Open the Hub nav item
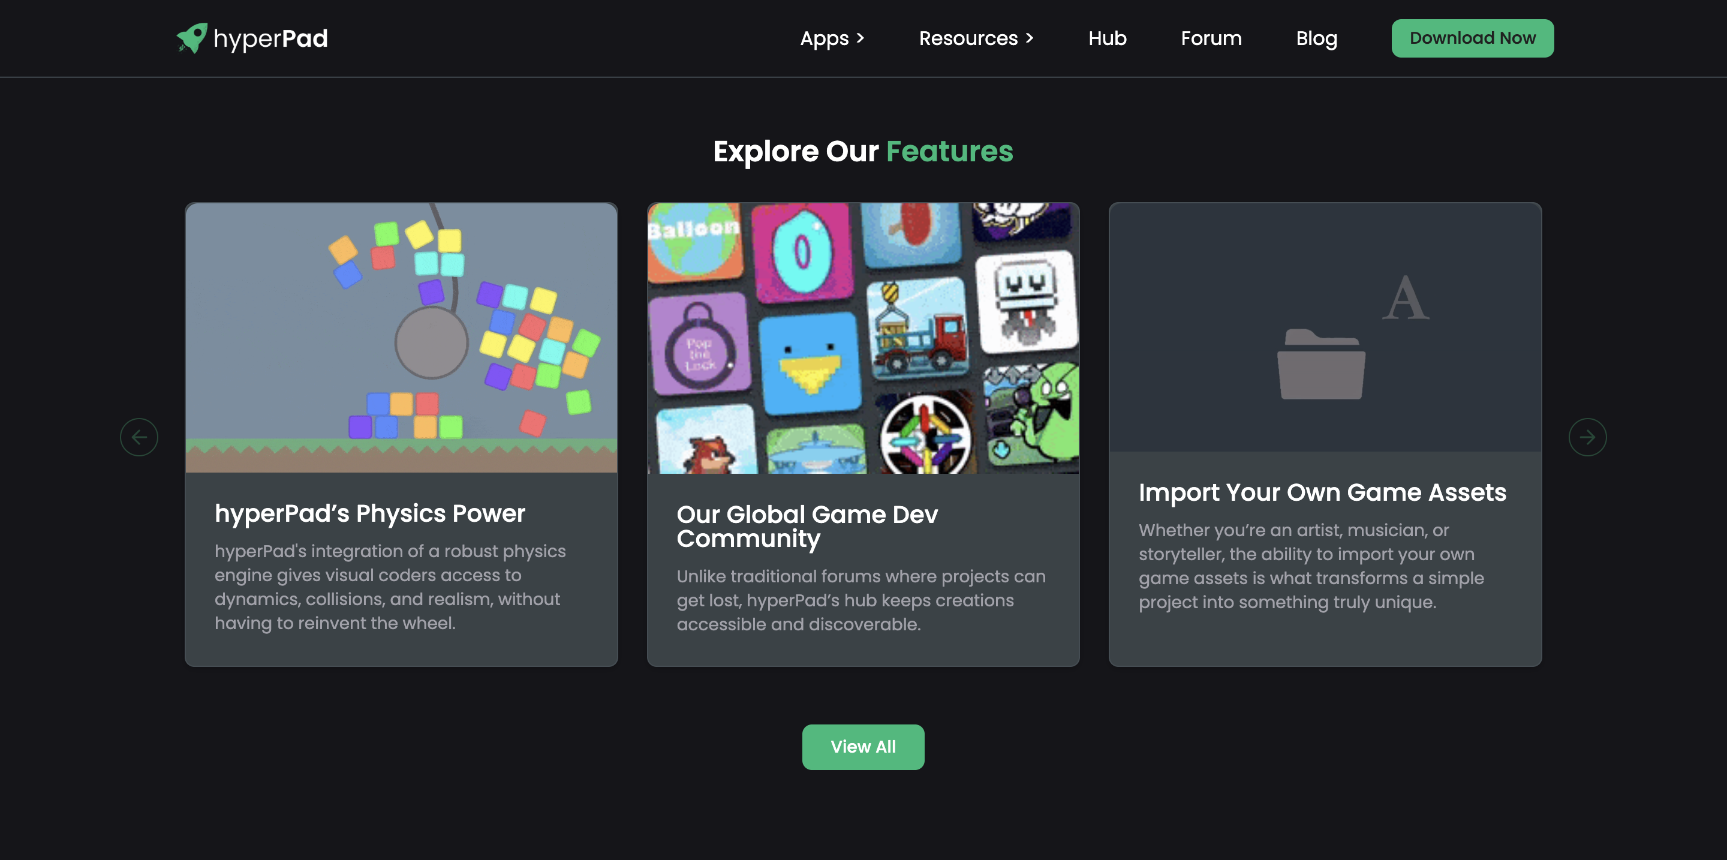Screen dimensions: 1727x860 (x=1107, y=38)
